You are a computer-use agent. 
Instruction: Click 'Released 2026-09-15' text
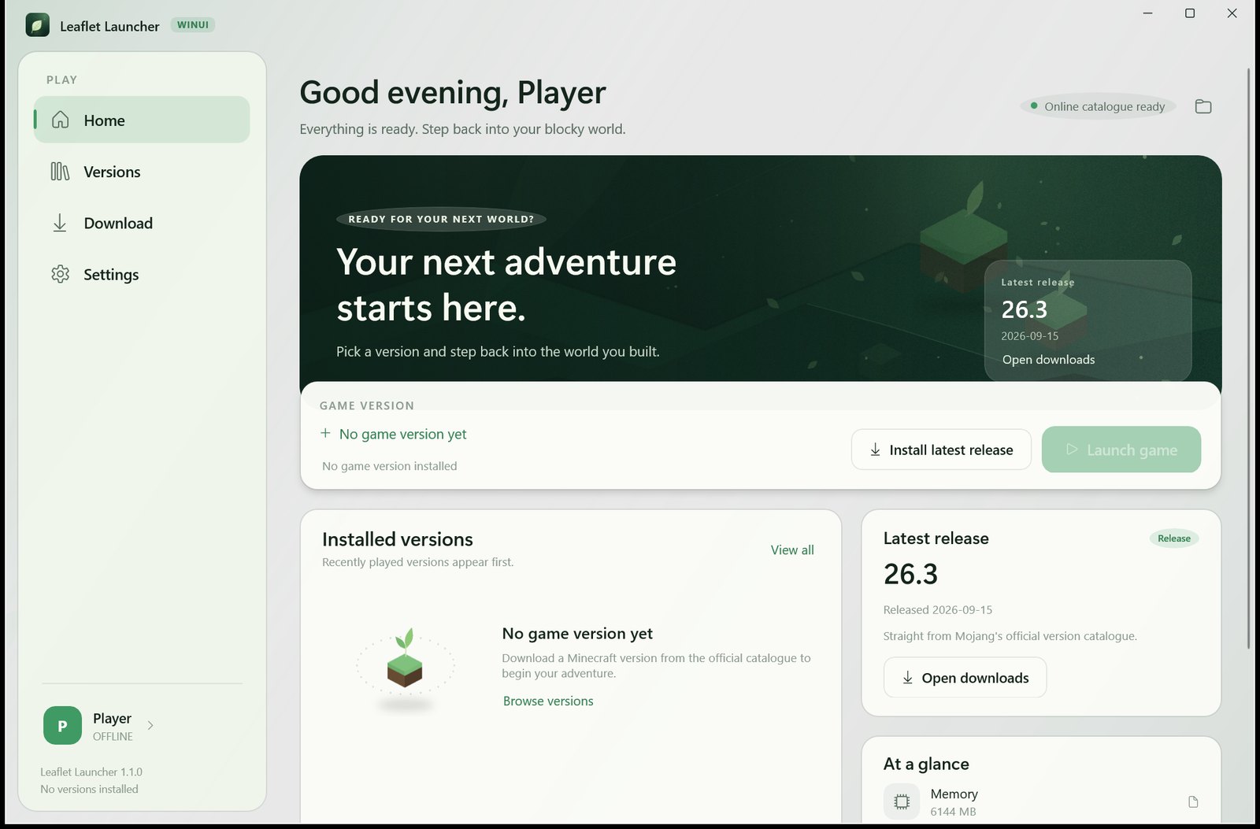(x=937, y=609)
